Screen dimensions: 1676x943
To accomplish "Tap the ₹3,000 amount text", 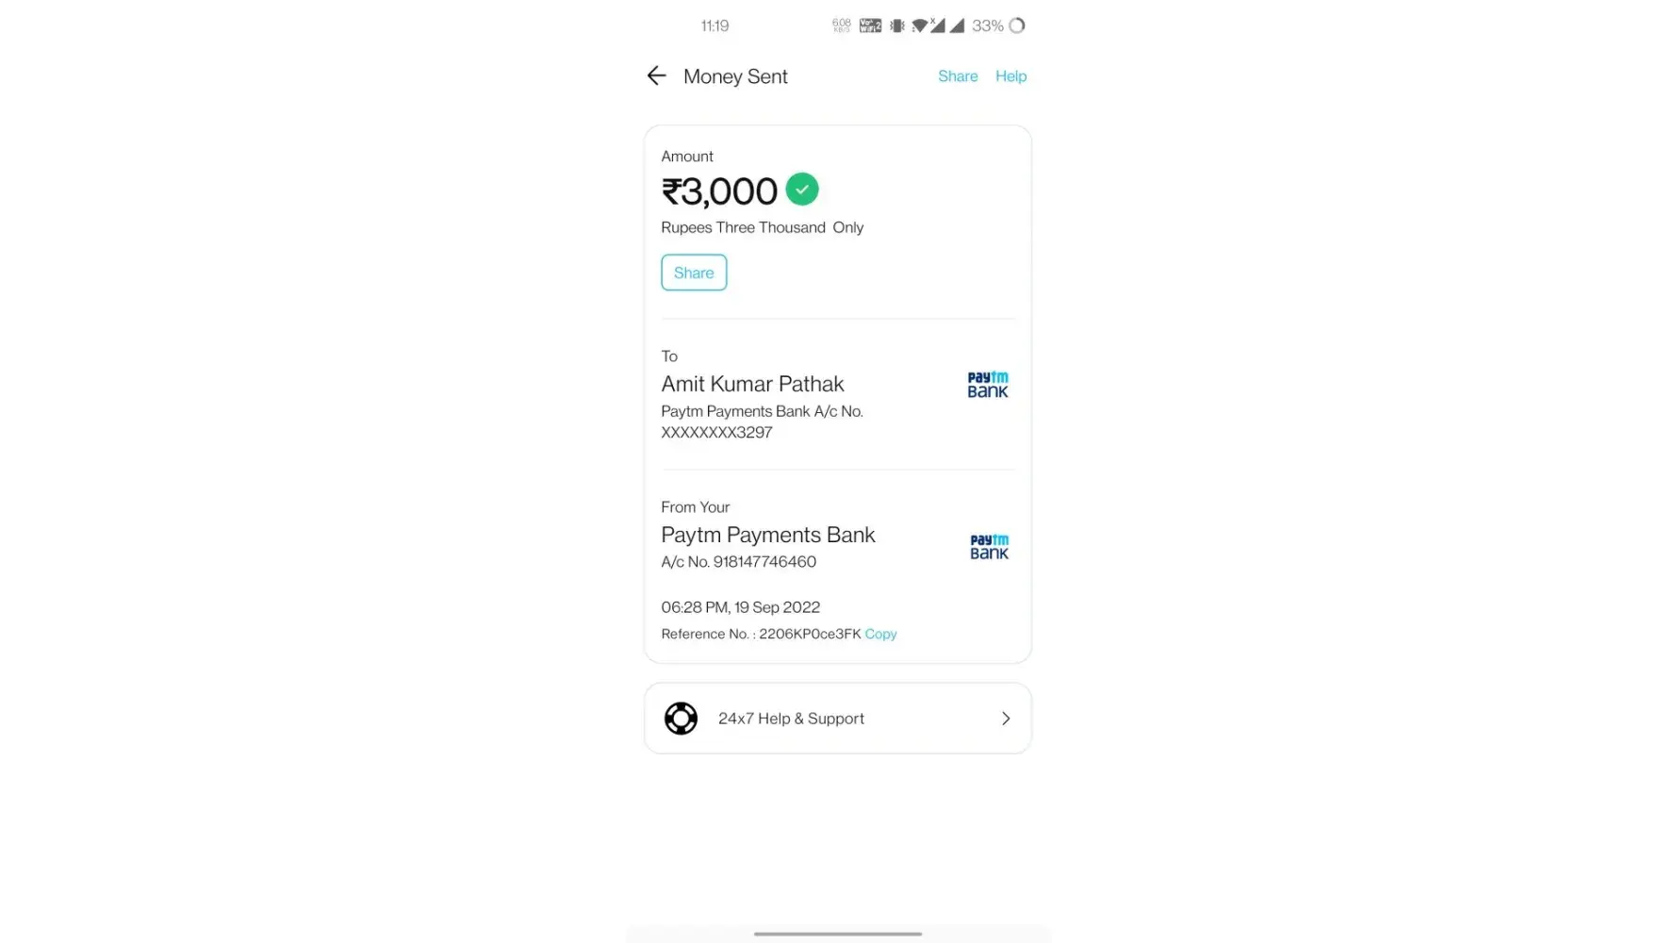I will [x=719, y=191].
